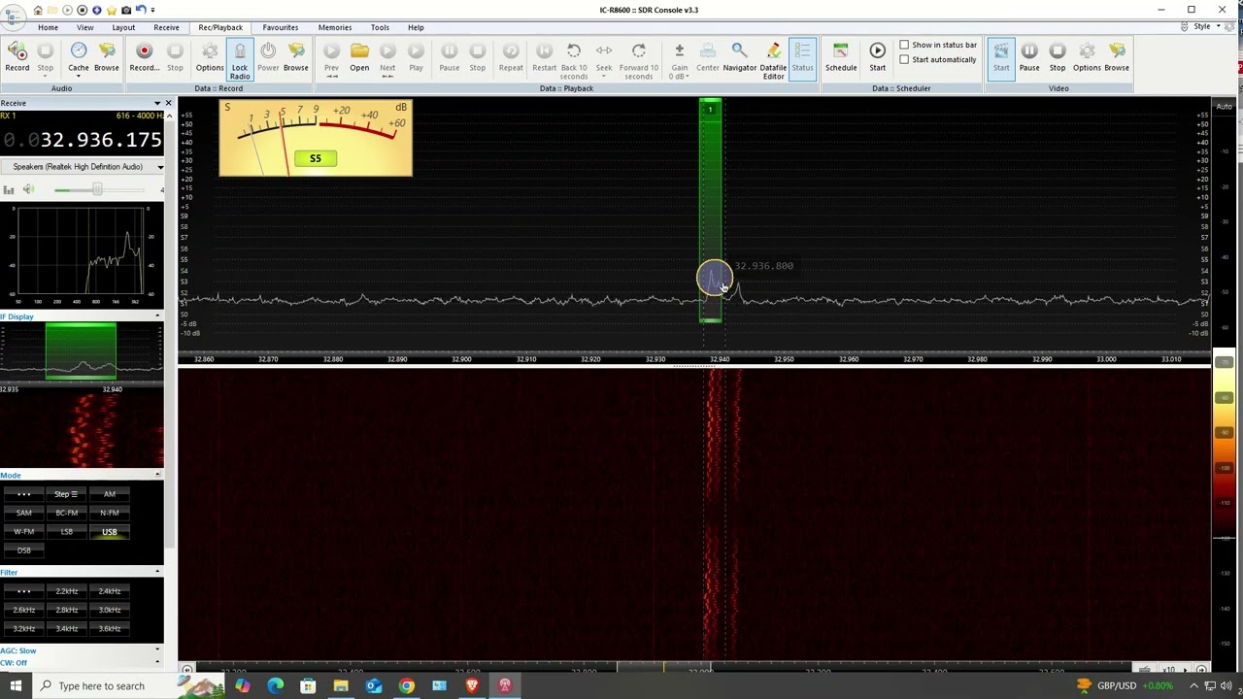The width and height of the screenshot is (1243, 699).
Task: Browse audio recordings folder
Action: pyautogui.click(x=107, y=57)
